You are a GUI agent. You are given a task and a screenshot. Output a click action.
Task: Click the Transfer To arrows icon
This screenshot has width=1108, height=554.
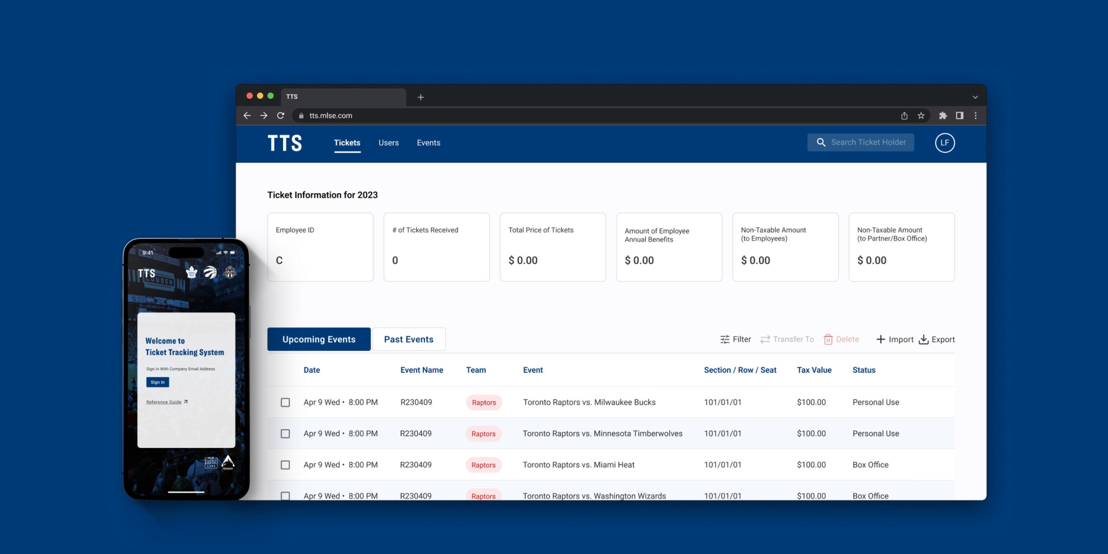(x=765, y=339)
